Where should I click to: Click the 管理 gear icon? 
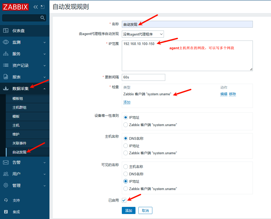click(x=6, y=185)
